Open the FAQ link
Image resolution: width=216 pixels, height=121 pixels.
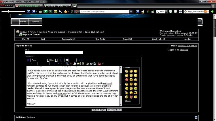coord(43,39)
